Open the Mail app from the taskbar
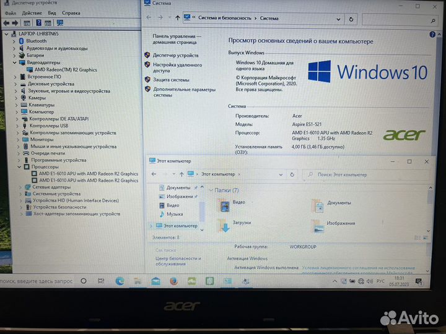Screen dimensions: 446x334 155,281
